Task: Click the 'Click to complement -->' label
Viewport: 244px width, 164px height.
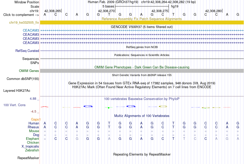Action: click(x=21, y=15)
